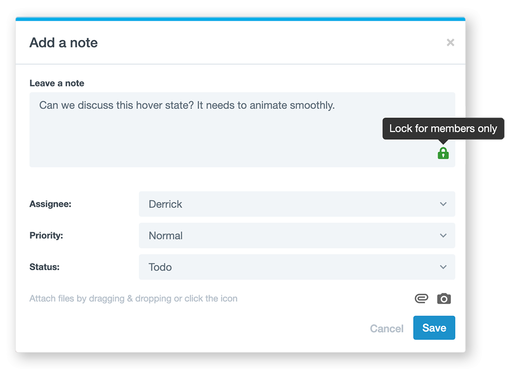Click the "Assignee:" field label
The height and width of the screenshot is (369, 516).
click(x=50, y=204)
